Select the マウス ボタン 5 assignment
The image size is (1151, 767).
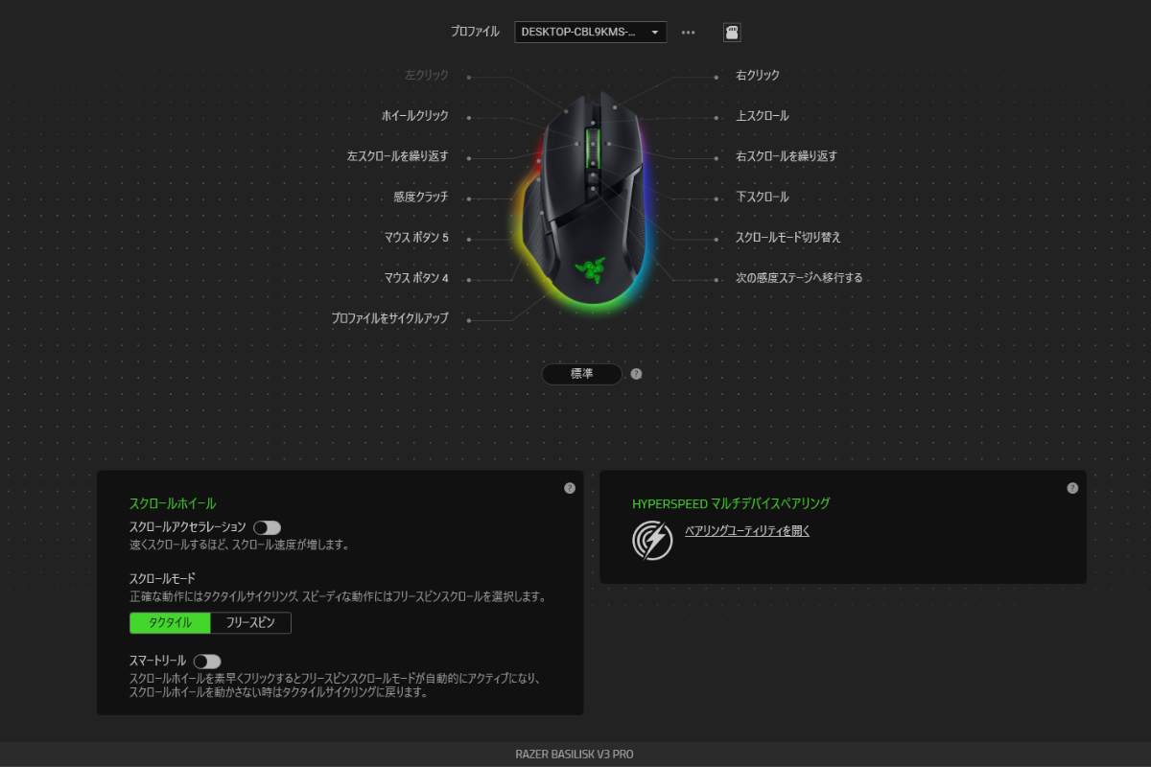[x=416, y=237]
